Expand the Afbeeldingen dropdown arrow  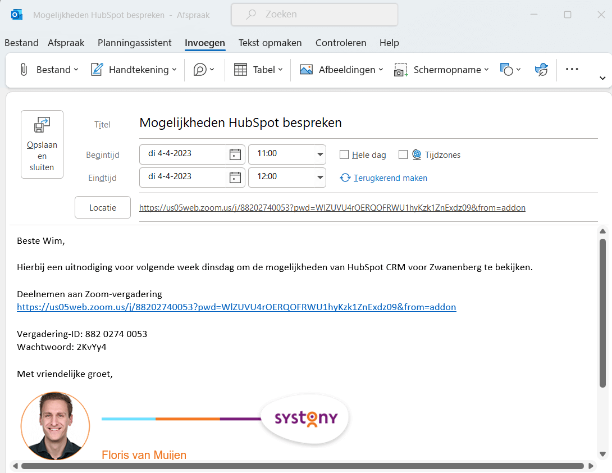[381, 70]
